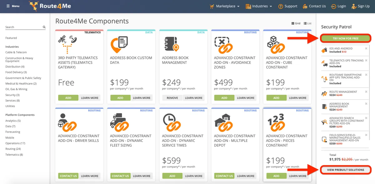The height and width of the screenshot is (184, 375).
Task: Expand the Industries dropdown
Action: (x=259, y=6)
